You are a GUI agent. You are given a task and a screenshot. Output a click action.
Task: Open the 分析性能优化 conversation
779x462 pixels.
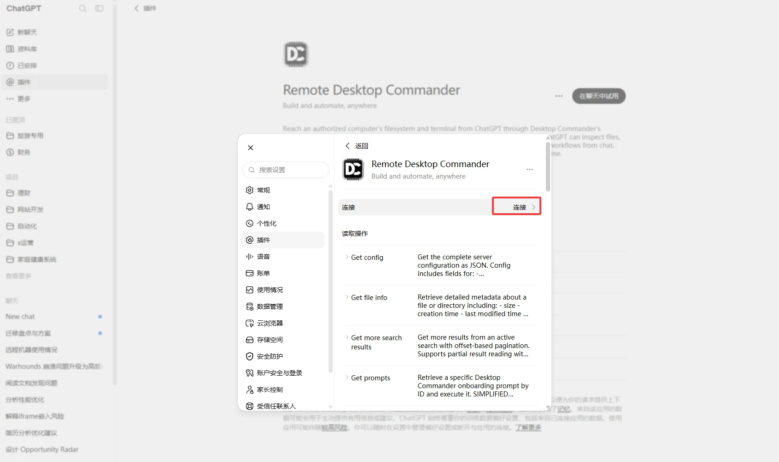coord(54,400)
